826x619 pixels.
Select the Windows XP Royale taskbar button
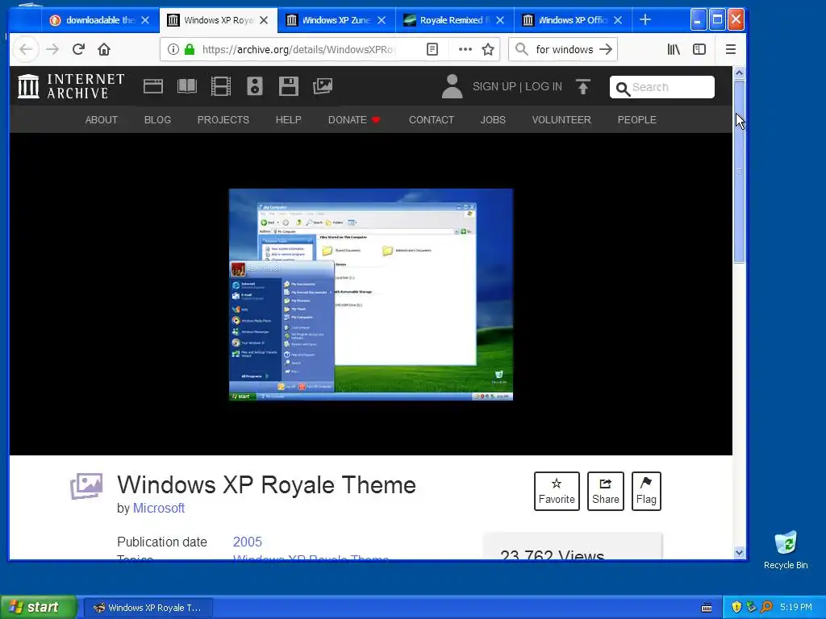148,608
